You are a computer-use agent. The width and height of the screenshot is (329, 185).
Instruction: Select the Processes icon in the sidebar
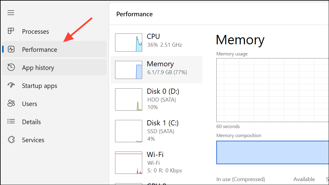point(11,31)
